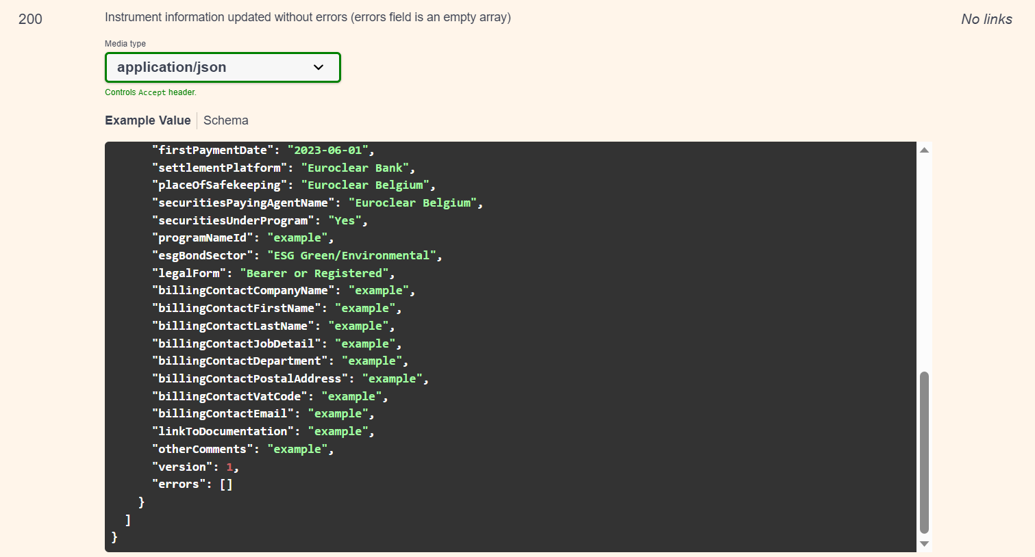
Task: Click the empty errors array brackets
Action: point(226,484)
